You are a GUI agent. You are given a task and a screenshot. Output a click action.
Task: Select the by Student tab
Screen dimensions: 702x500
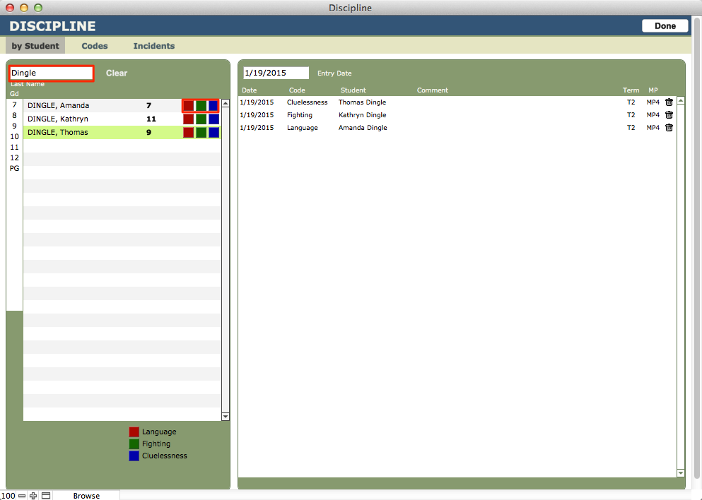pos(35,46)
